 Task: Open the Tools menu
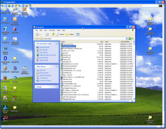(58, 30)
